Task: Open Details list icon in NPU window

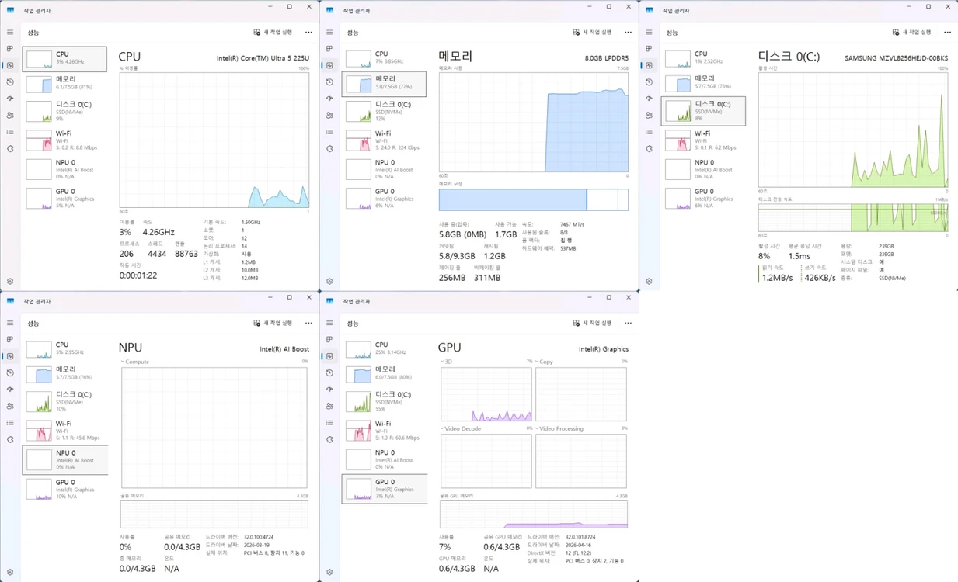Action: click(10, 423)
